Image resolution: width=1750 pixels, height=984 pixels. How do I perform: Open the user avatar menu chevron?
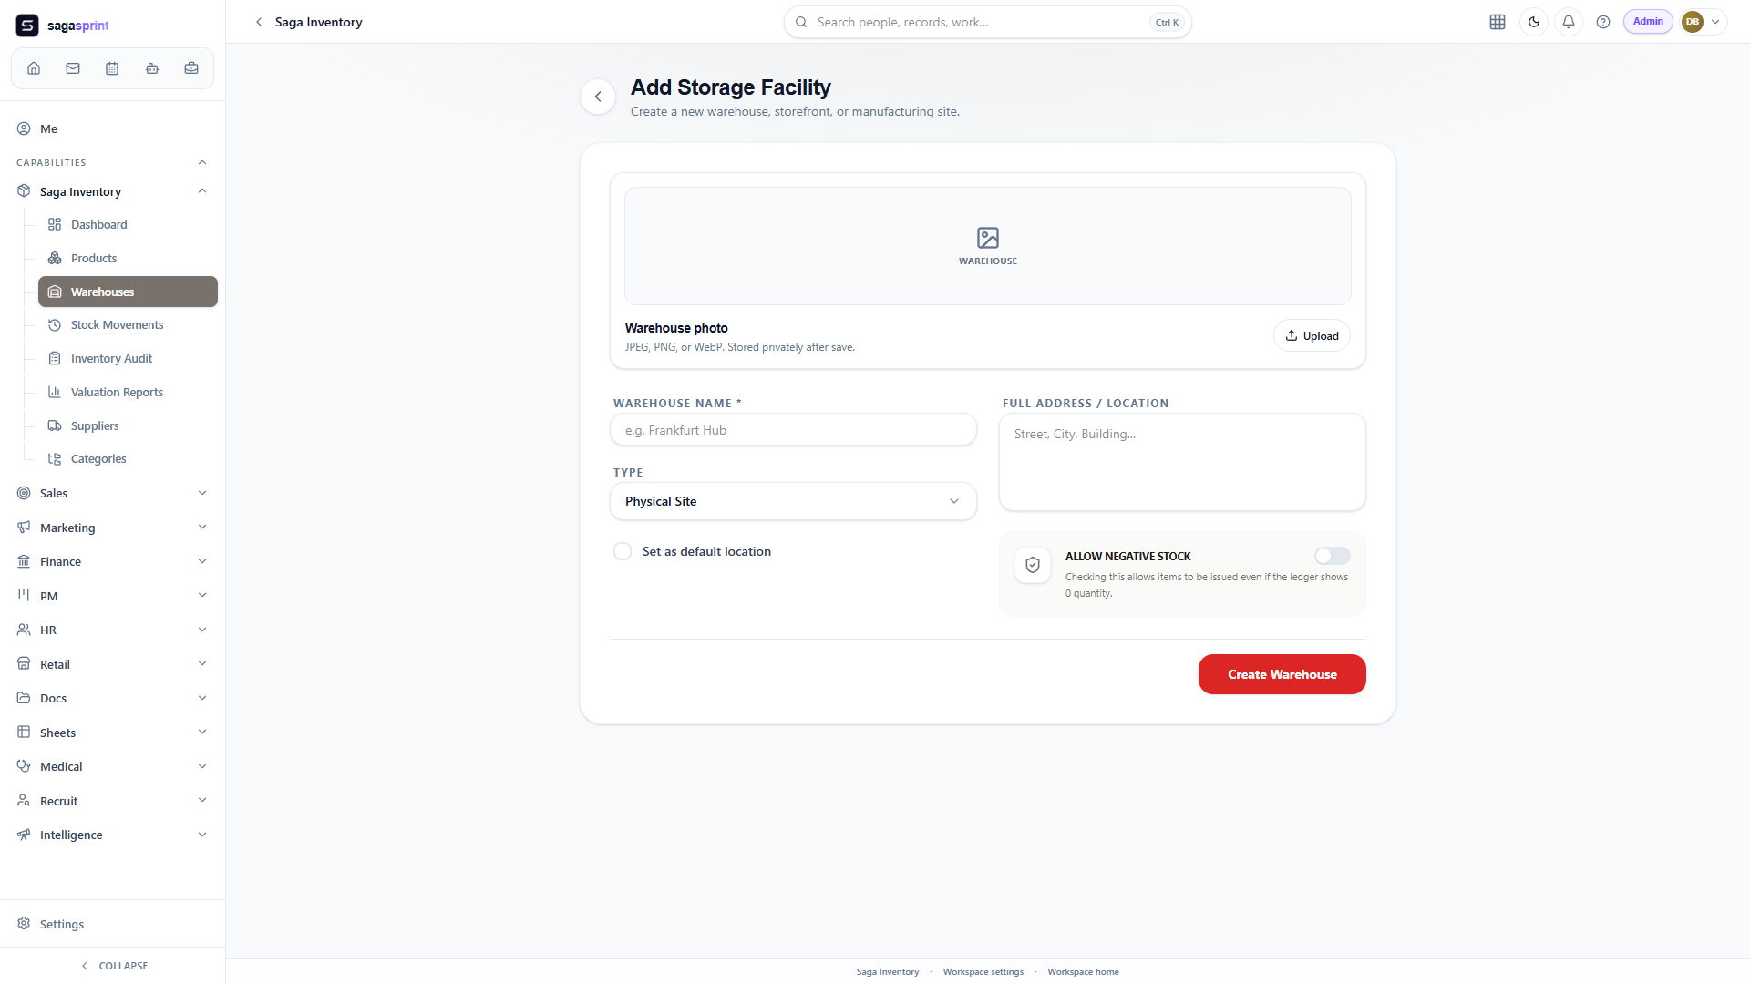[x=1715, y=22]
